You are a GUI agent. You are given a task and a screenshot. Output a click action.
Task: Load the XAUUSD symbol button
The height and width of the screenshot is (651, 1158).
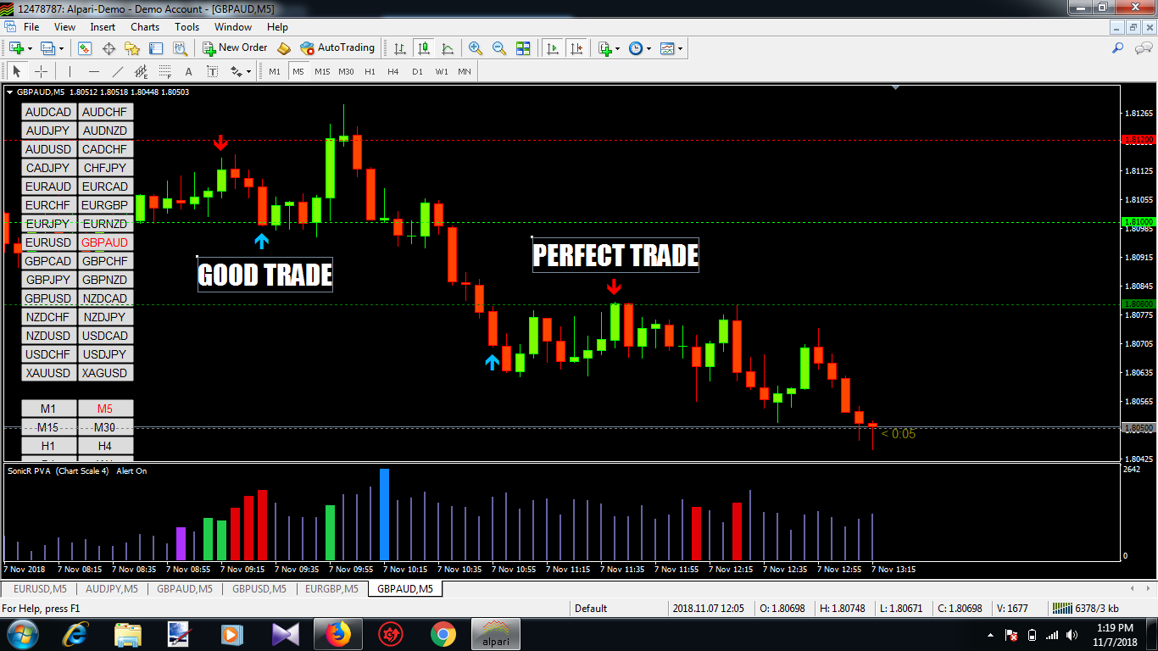pos(48,373)
